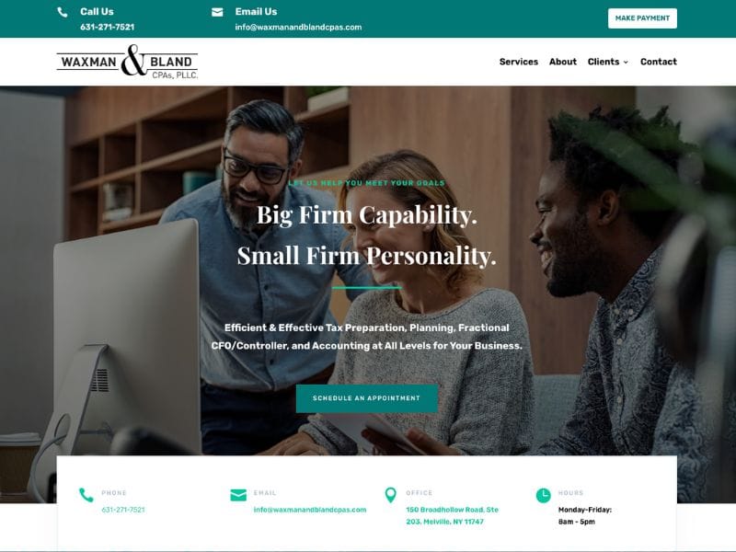Open the Contact page link

tap(659, 62)
